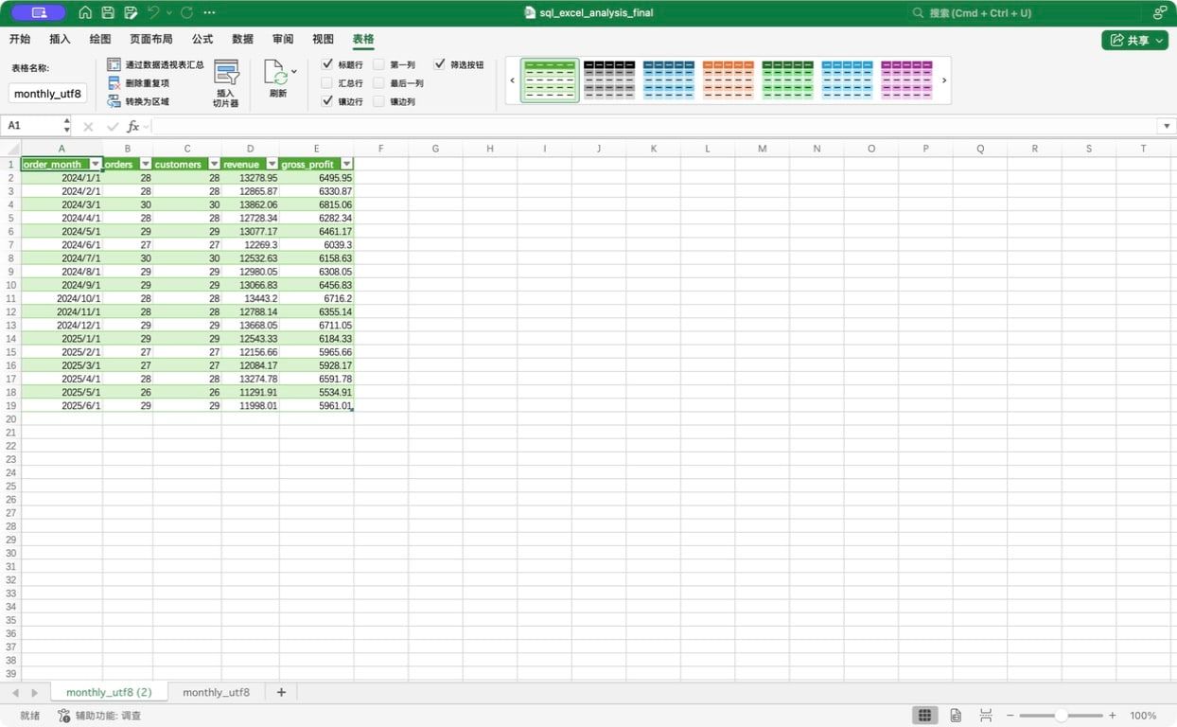The image size is (1177, 727).
Task: Click the Undo arrow icon
Action: [x=153, y=13]
